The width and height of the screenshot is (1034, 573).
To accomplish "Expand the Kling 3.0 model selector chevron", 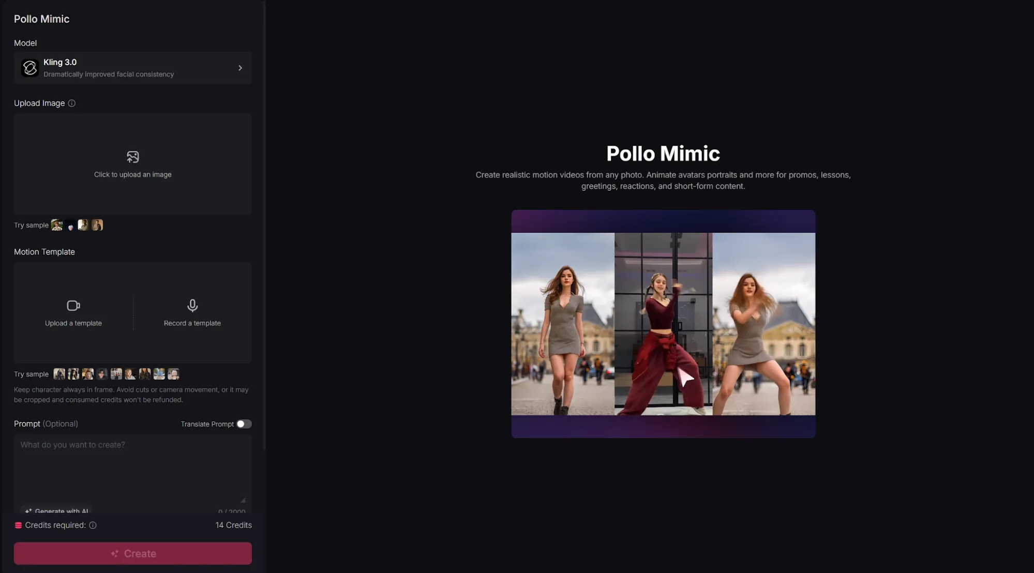I will pos(240,68).
